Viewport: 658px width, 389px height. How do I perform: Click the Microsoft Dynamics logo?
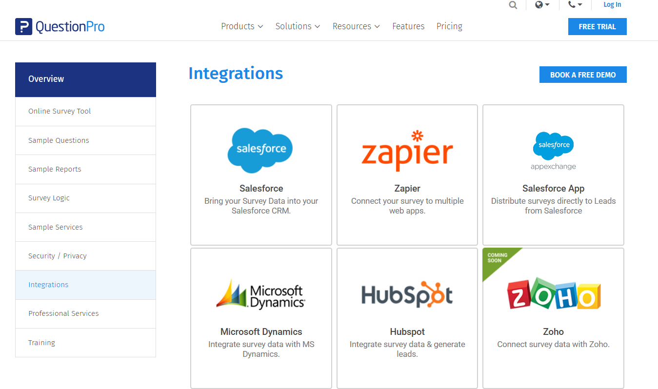click(261, 294)
